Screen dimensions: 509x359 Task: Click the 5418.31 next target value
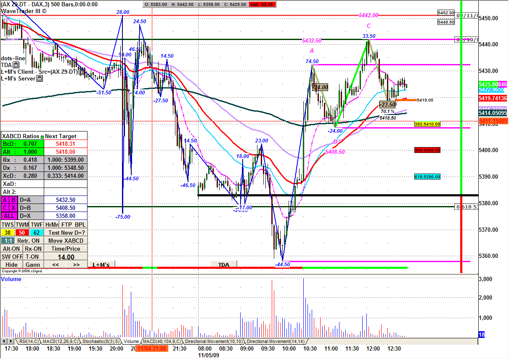(x=66, y=144)
